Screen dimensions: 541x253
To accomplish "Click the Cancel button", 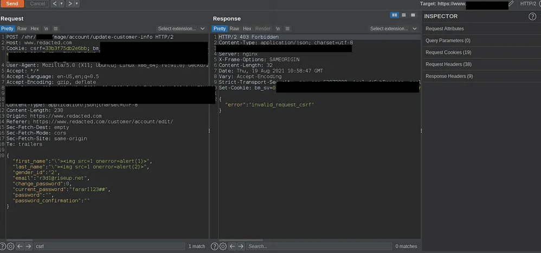I will 37,4.
